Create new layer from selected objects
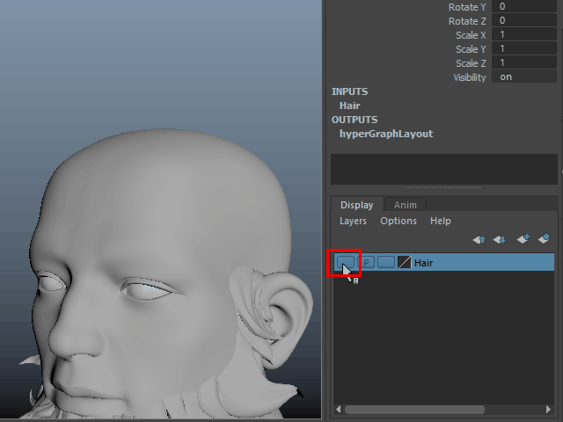This screenshot has height=422, width=563. (543, 239)
